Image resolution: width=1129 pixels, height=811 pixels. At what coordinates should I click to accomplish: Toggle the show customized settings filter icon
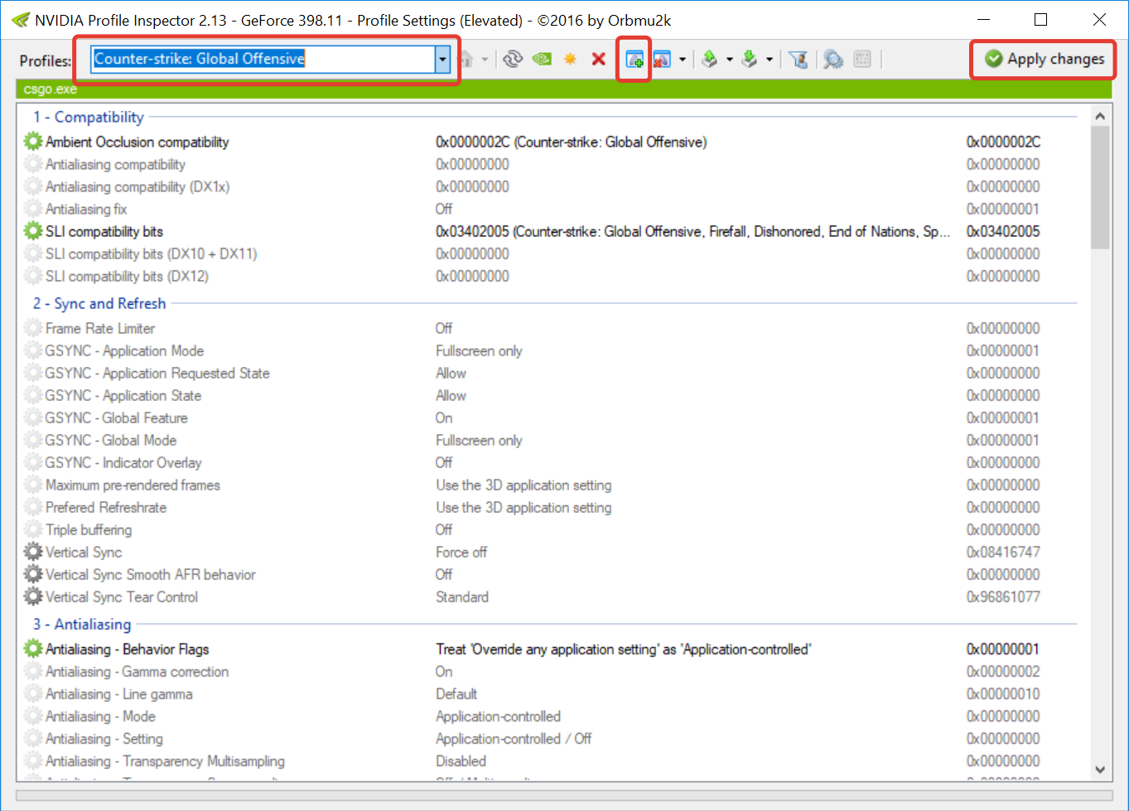799,59
